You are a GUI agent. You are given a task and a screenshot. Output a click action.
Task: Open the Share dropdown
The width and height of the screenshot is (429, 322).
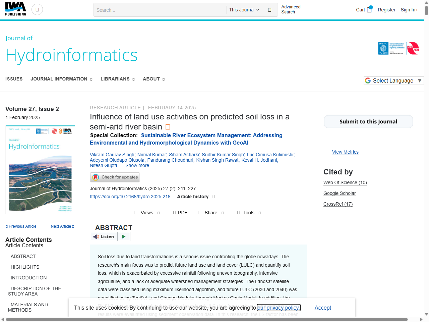[211, 213]
